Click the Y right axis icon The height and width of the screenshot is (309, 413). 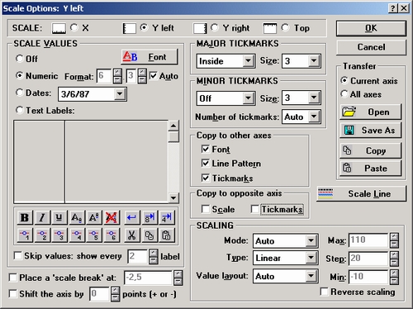click(200, 28)
